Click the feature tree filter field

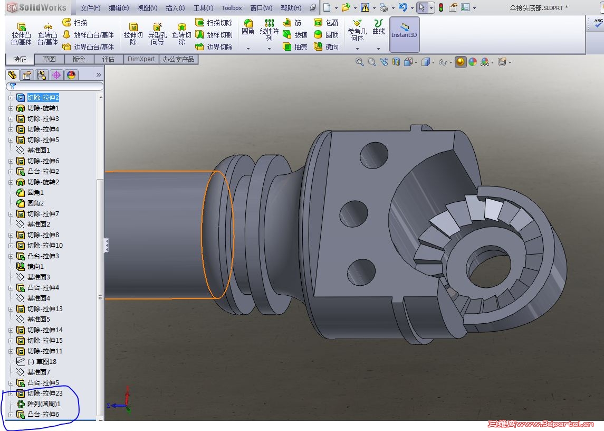55,87
